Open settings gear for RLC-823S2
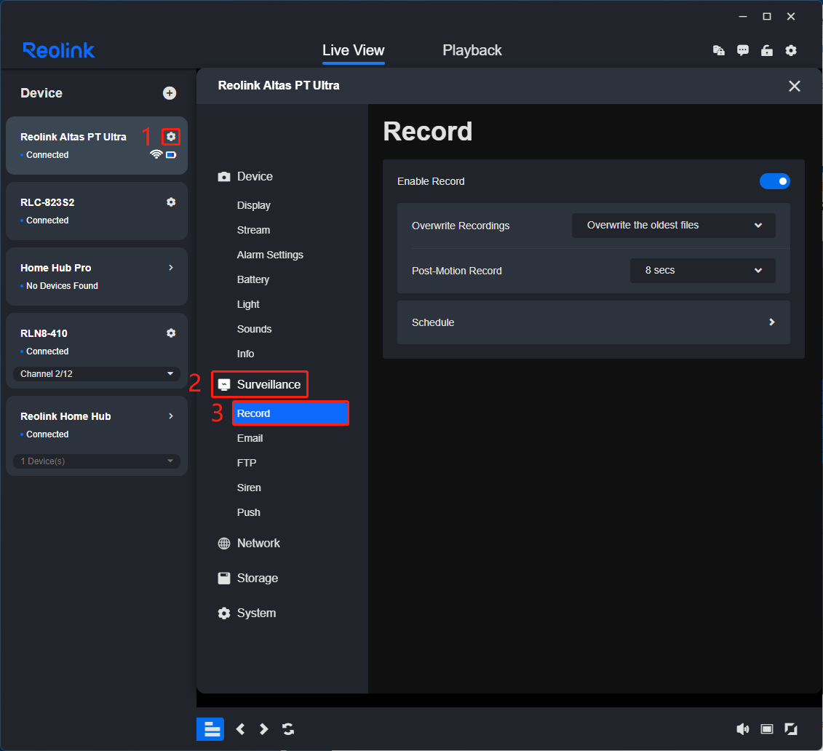 171,202
